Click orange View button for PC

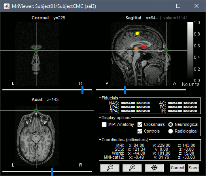tap(190, 107)
